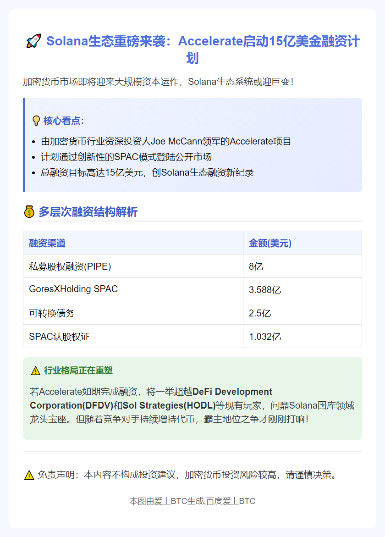Click bold text Sol Strategies(HODL)
Image resolution: width=385 pixels, height=537 pixels.
[169, 405]
